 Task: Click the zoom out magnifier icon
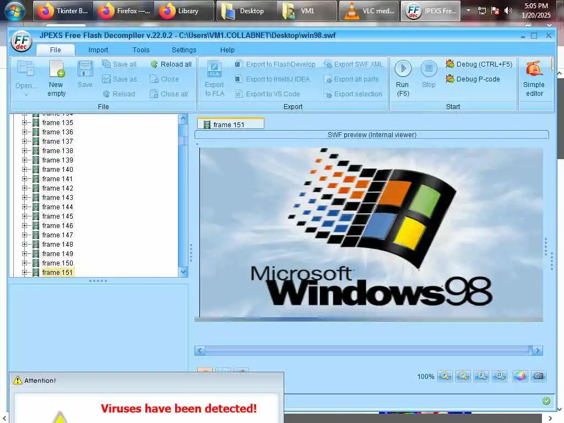coord(463,376)
